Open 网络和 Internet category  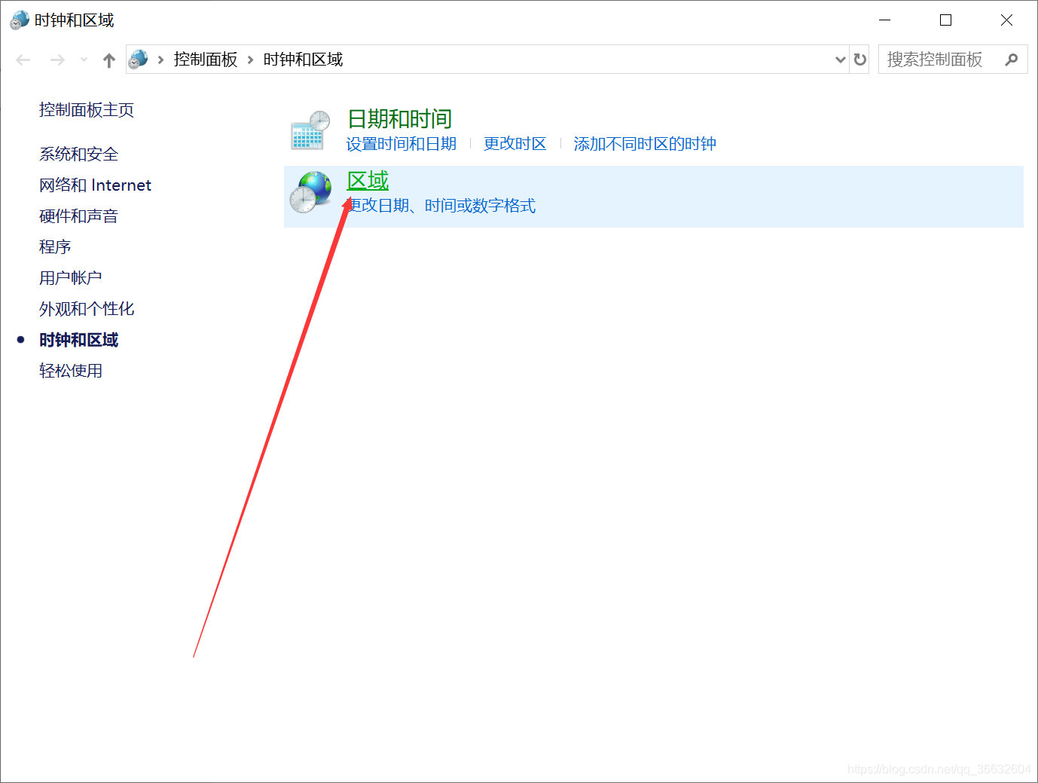point(95,185)
